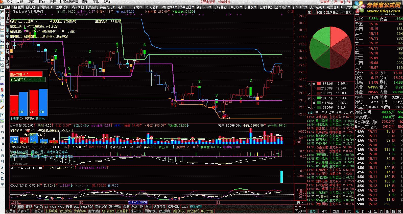Expand the 资金流向 dropdown
The height and width of the screenshot is (214, 403).
(x=107, y=7)
